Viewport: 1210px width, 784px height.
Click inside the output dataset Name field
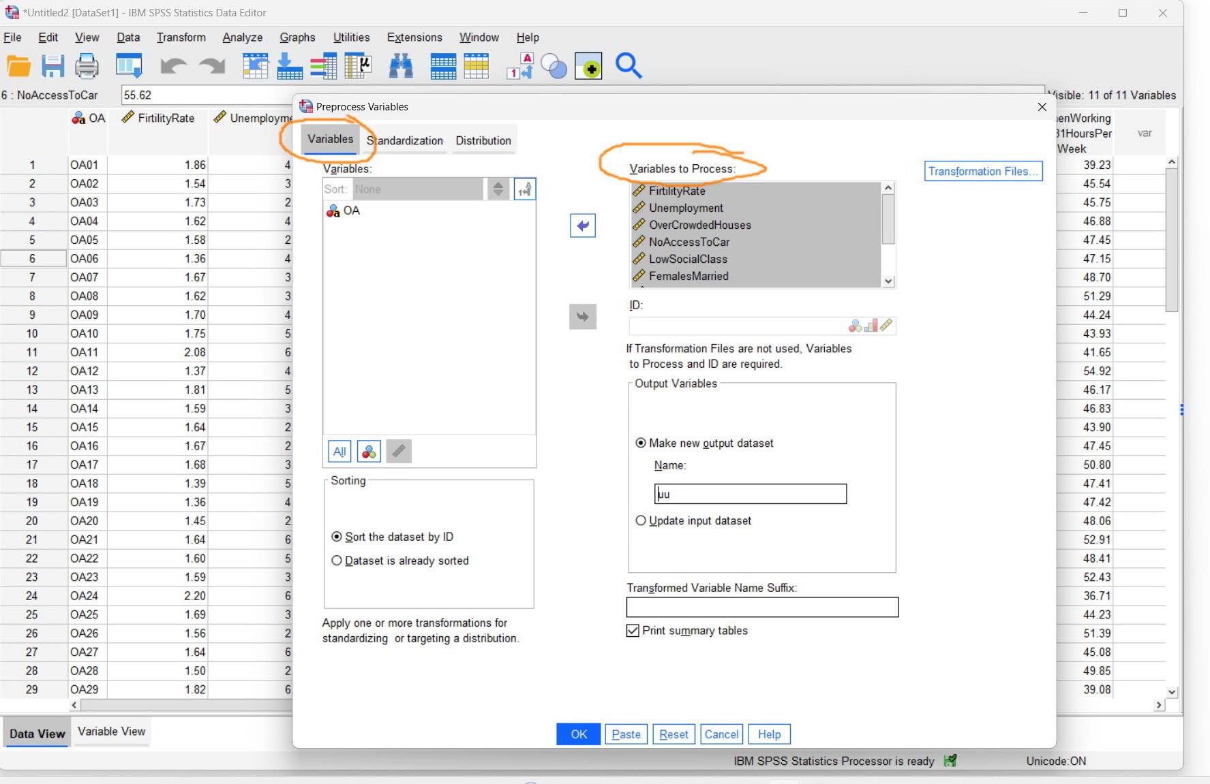coord(750,493)
